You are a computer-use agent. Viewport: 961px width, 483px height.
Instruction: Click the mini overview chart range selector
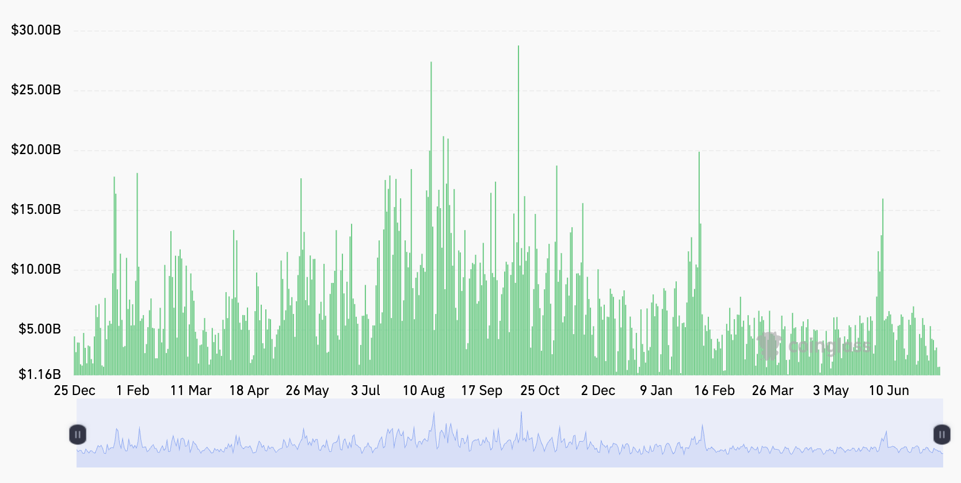[x=510, y=433]
